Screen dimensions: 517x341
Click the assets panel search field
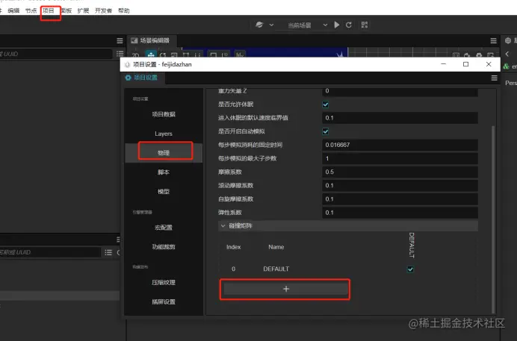click(x=50, y=252)
